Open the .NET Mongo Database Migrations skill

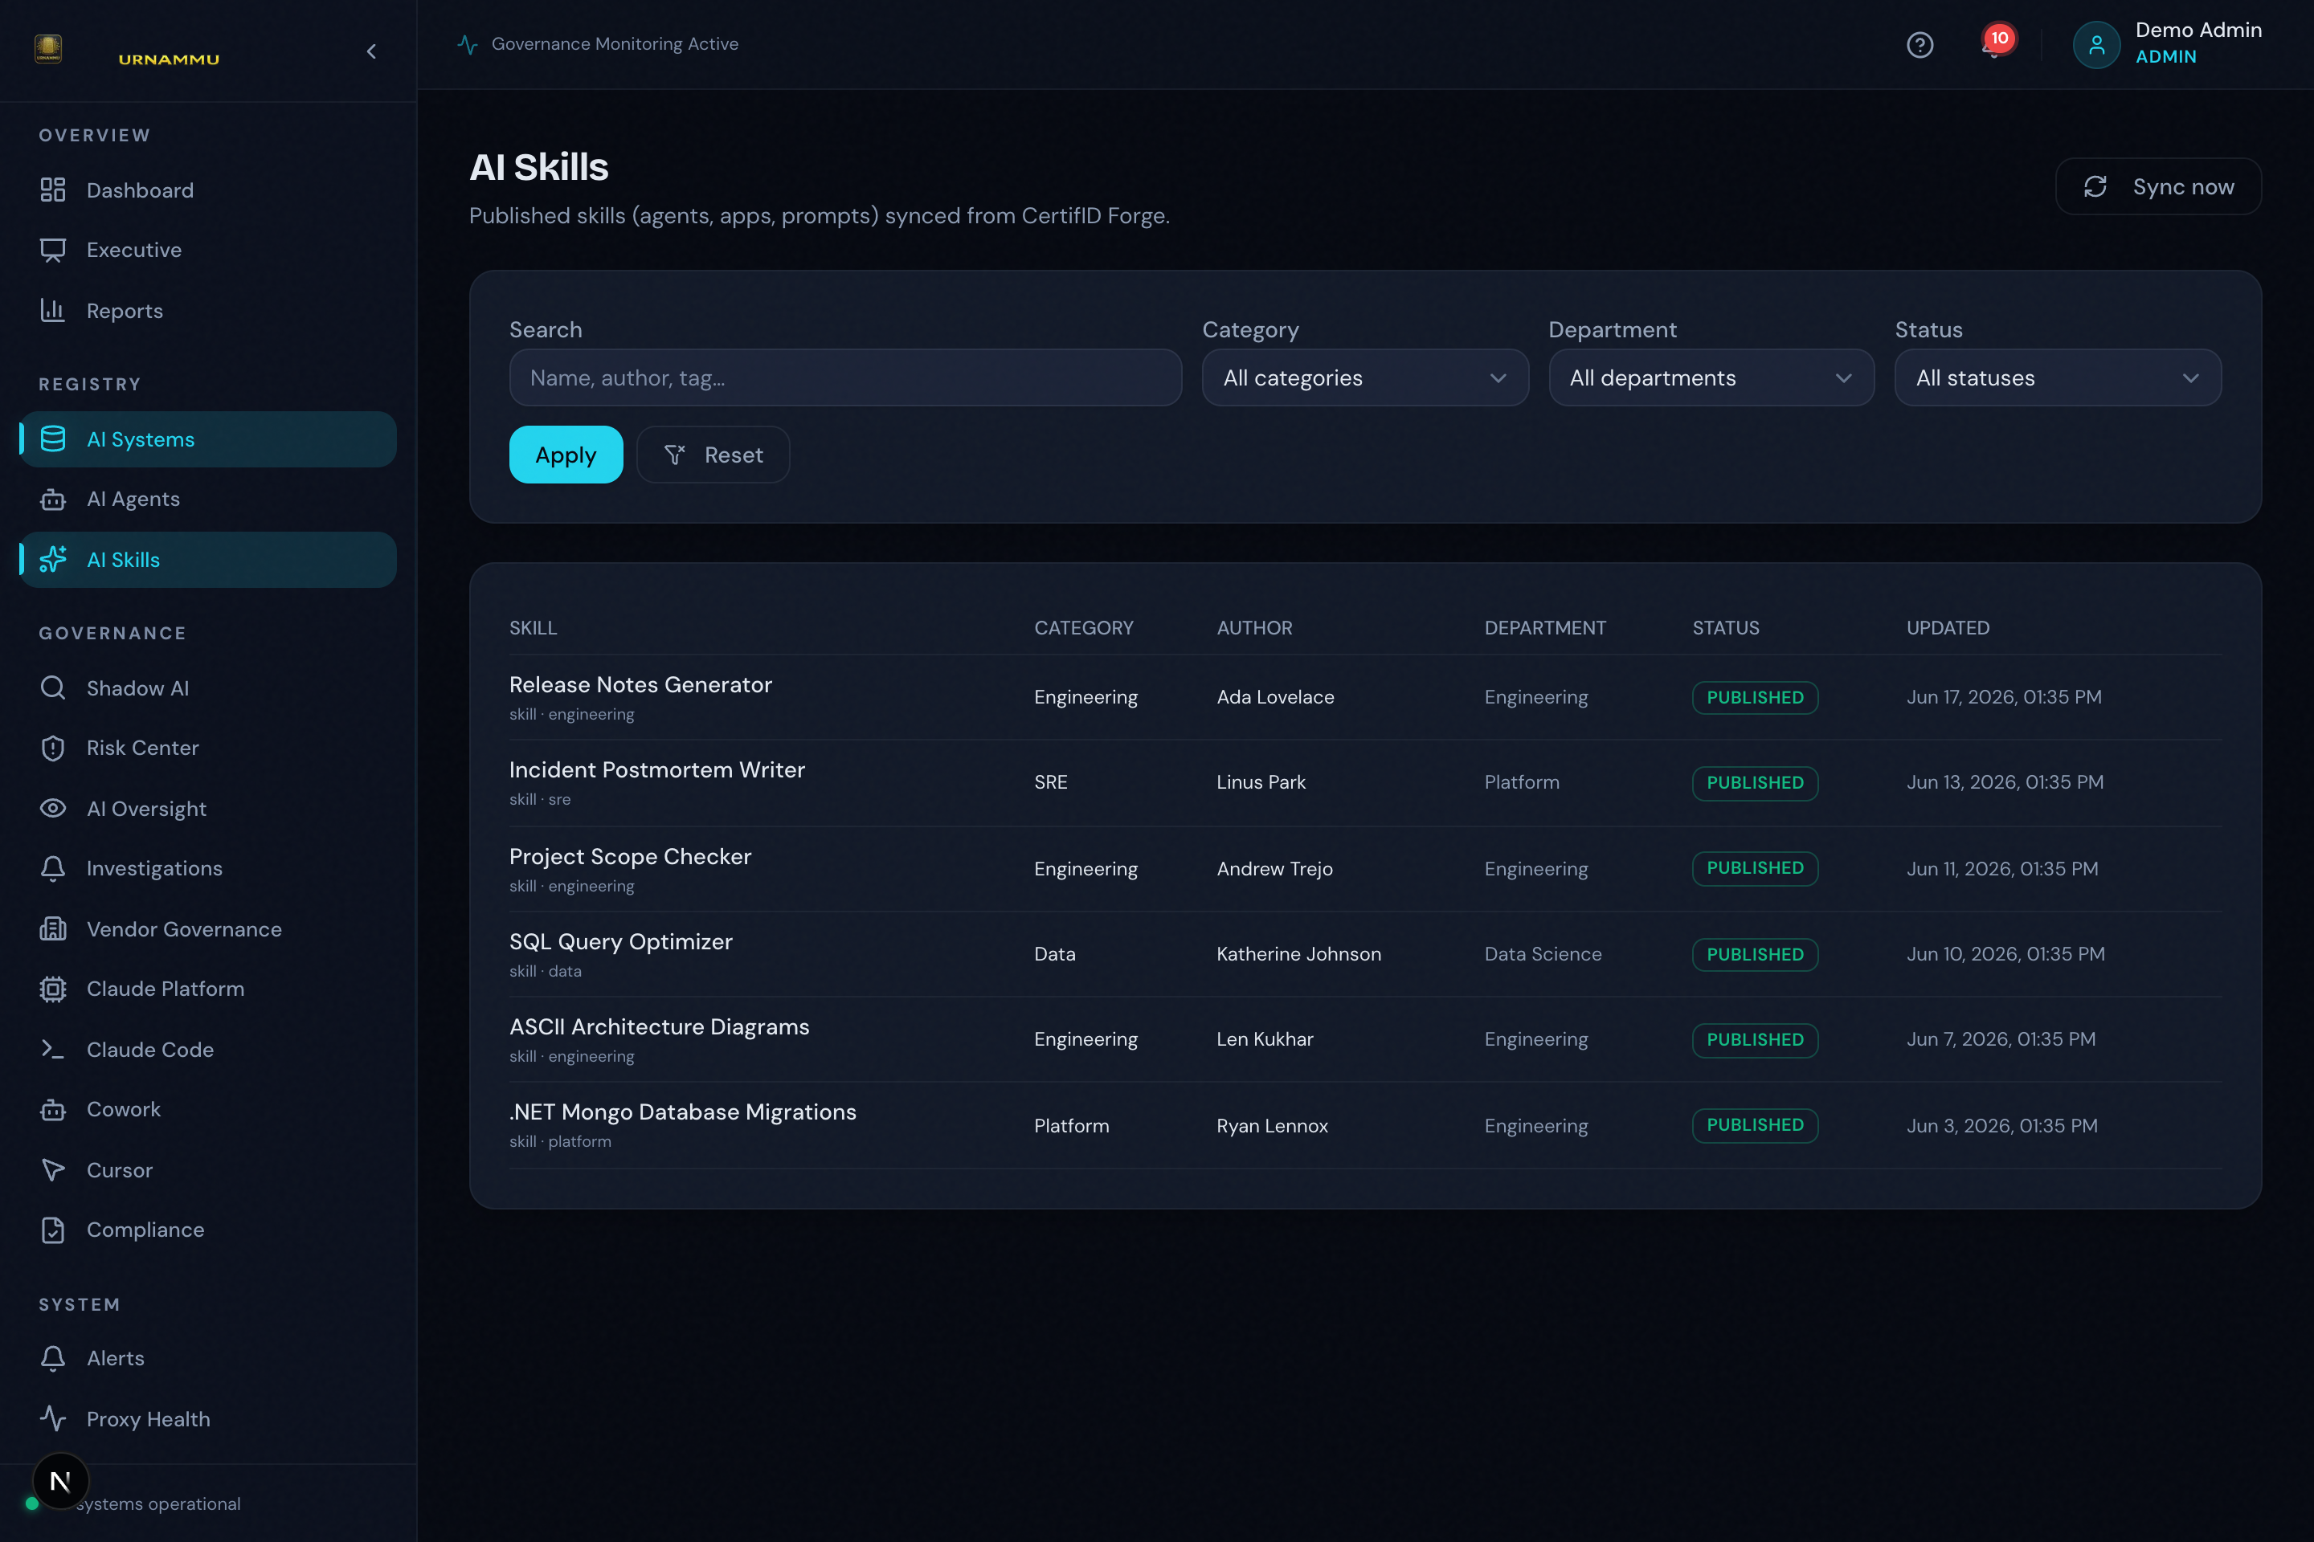[x=683, y=1112]
